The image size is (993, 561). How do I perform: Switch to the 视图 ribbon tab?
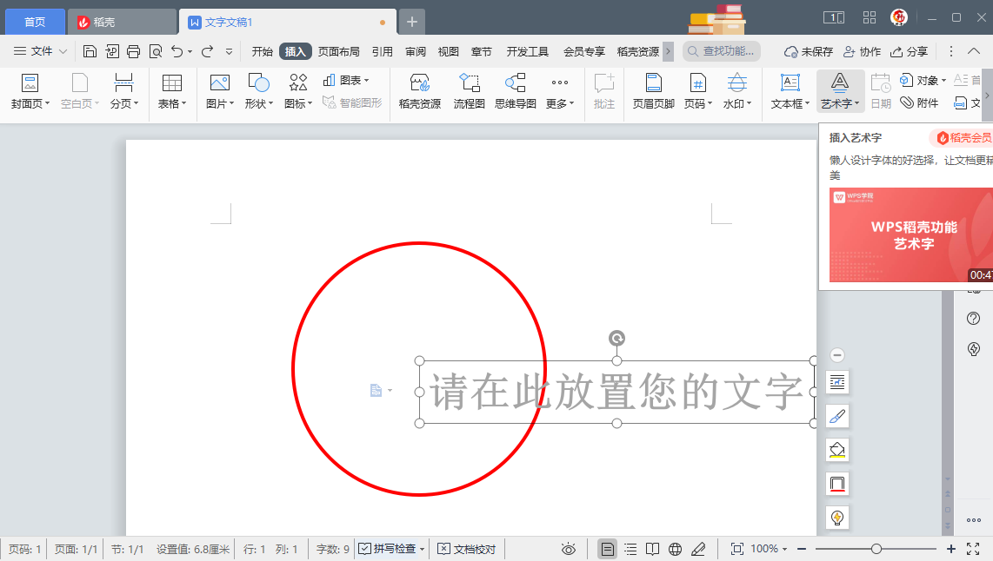click(449, 52)
